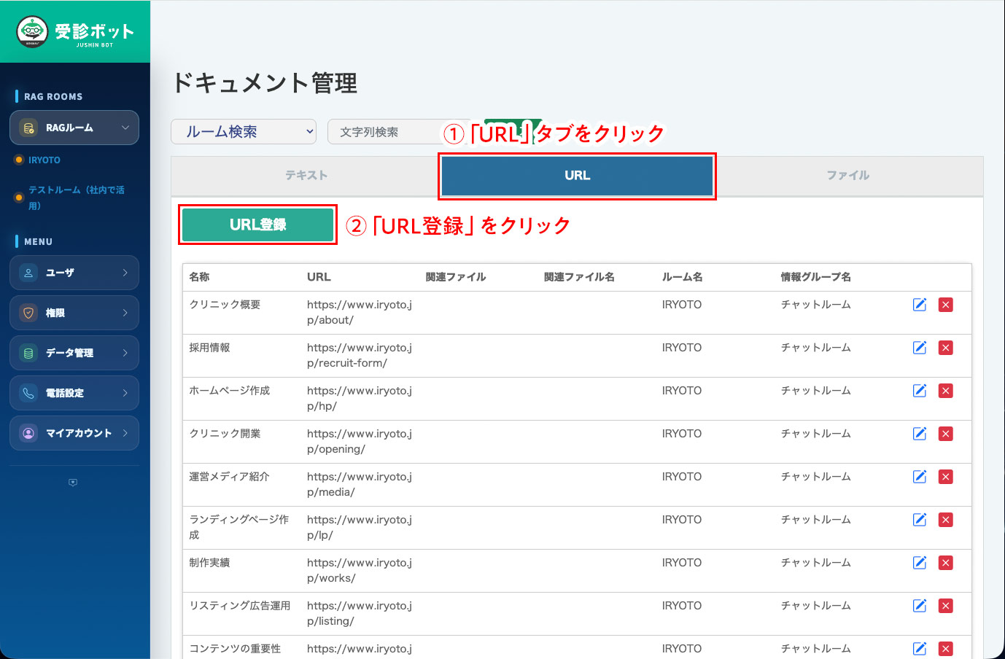Delete the 制作実績 row
This screenshot has height=659, width=1005.
(946, 563)
